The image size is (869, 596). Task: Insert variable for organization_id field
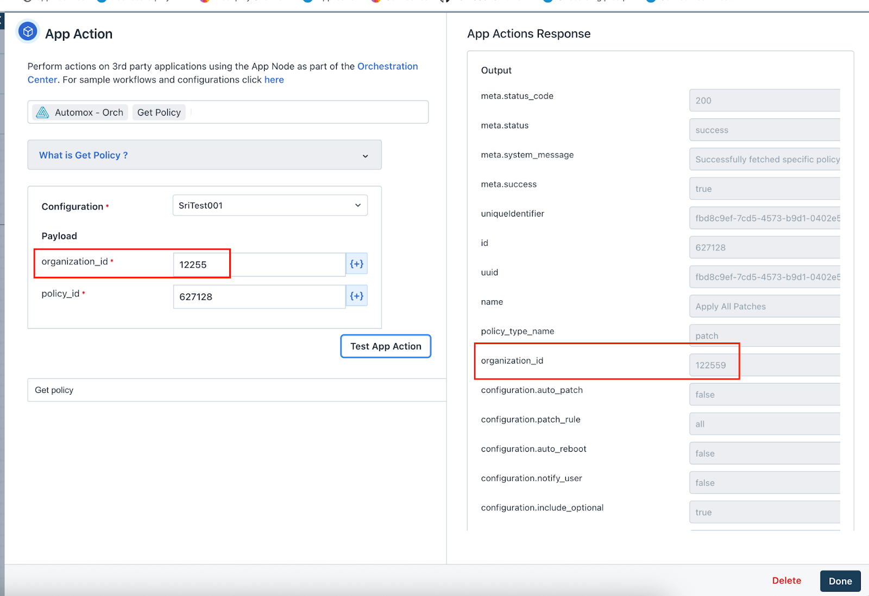tap(357, 264)
